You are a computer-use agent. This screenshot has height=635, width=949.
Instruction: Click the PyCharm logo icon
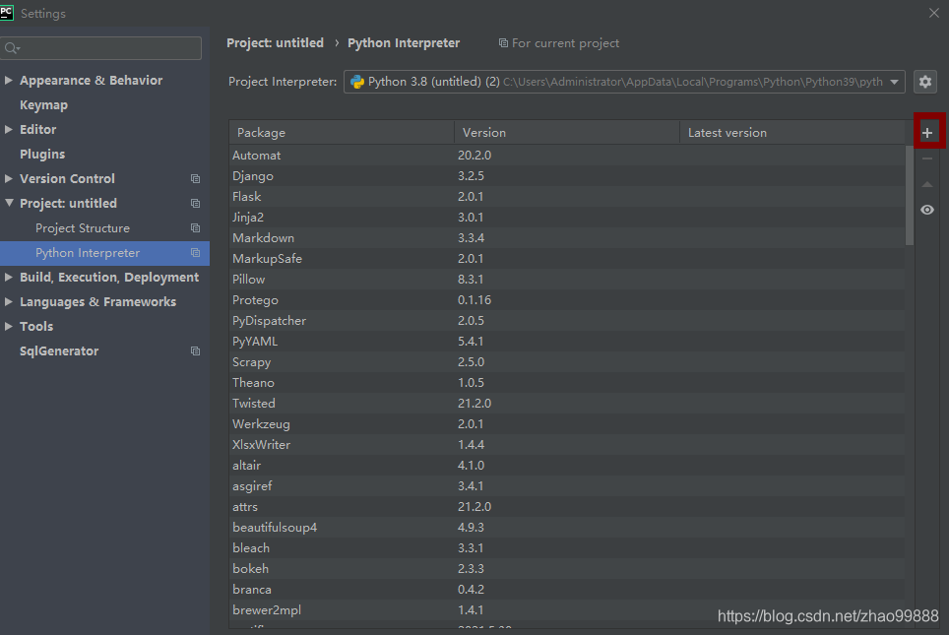[7, 13]
